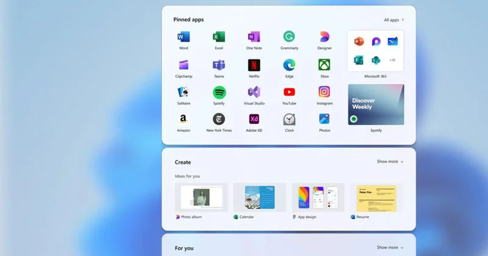The height and width of the screenshot is (256, 488).
Task: Open the Word app
Action: click(x=184, y=37)
